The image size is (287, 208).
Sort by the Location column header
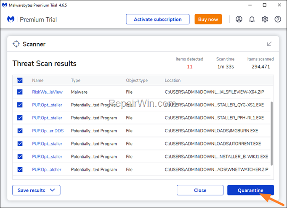click(x=173, y=80)
